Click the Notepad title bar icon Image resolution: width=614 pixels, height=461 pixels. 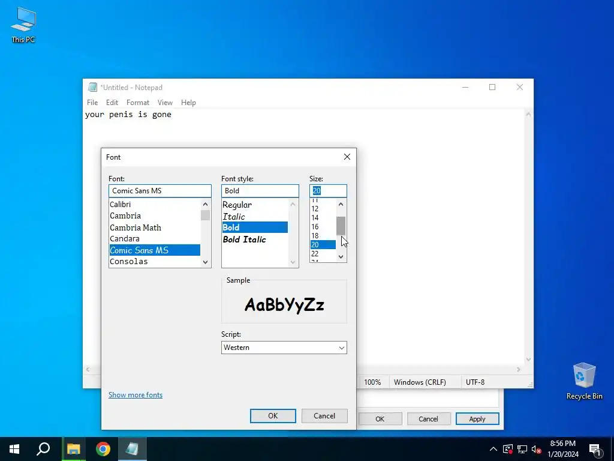92,87
